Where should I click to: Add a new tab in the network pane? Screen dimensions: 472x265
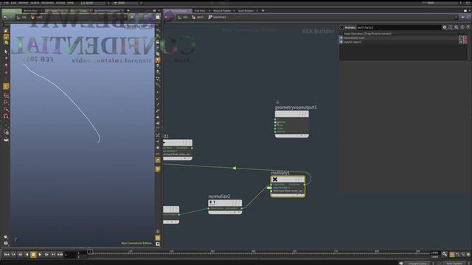tap(263, 11)
